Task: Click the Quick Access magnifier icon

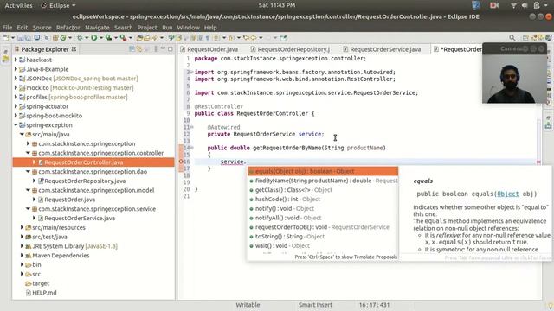Action: 512,38
